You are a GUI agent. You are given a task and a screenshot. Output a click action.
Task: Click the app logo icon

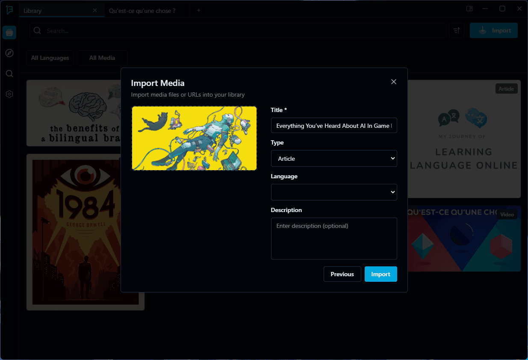tap(9, 10)
